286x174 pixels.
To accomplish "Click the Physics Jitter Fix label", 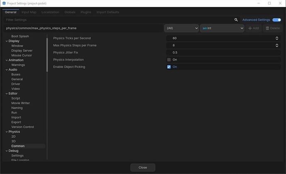I will click(65, 52).
